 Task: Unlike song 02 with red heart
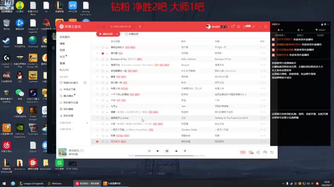103,54
